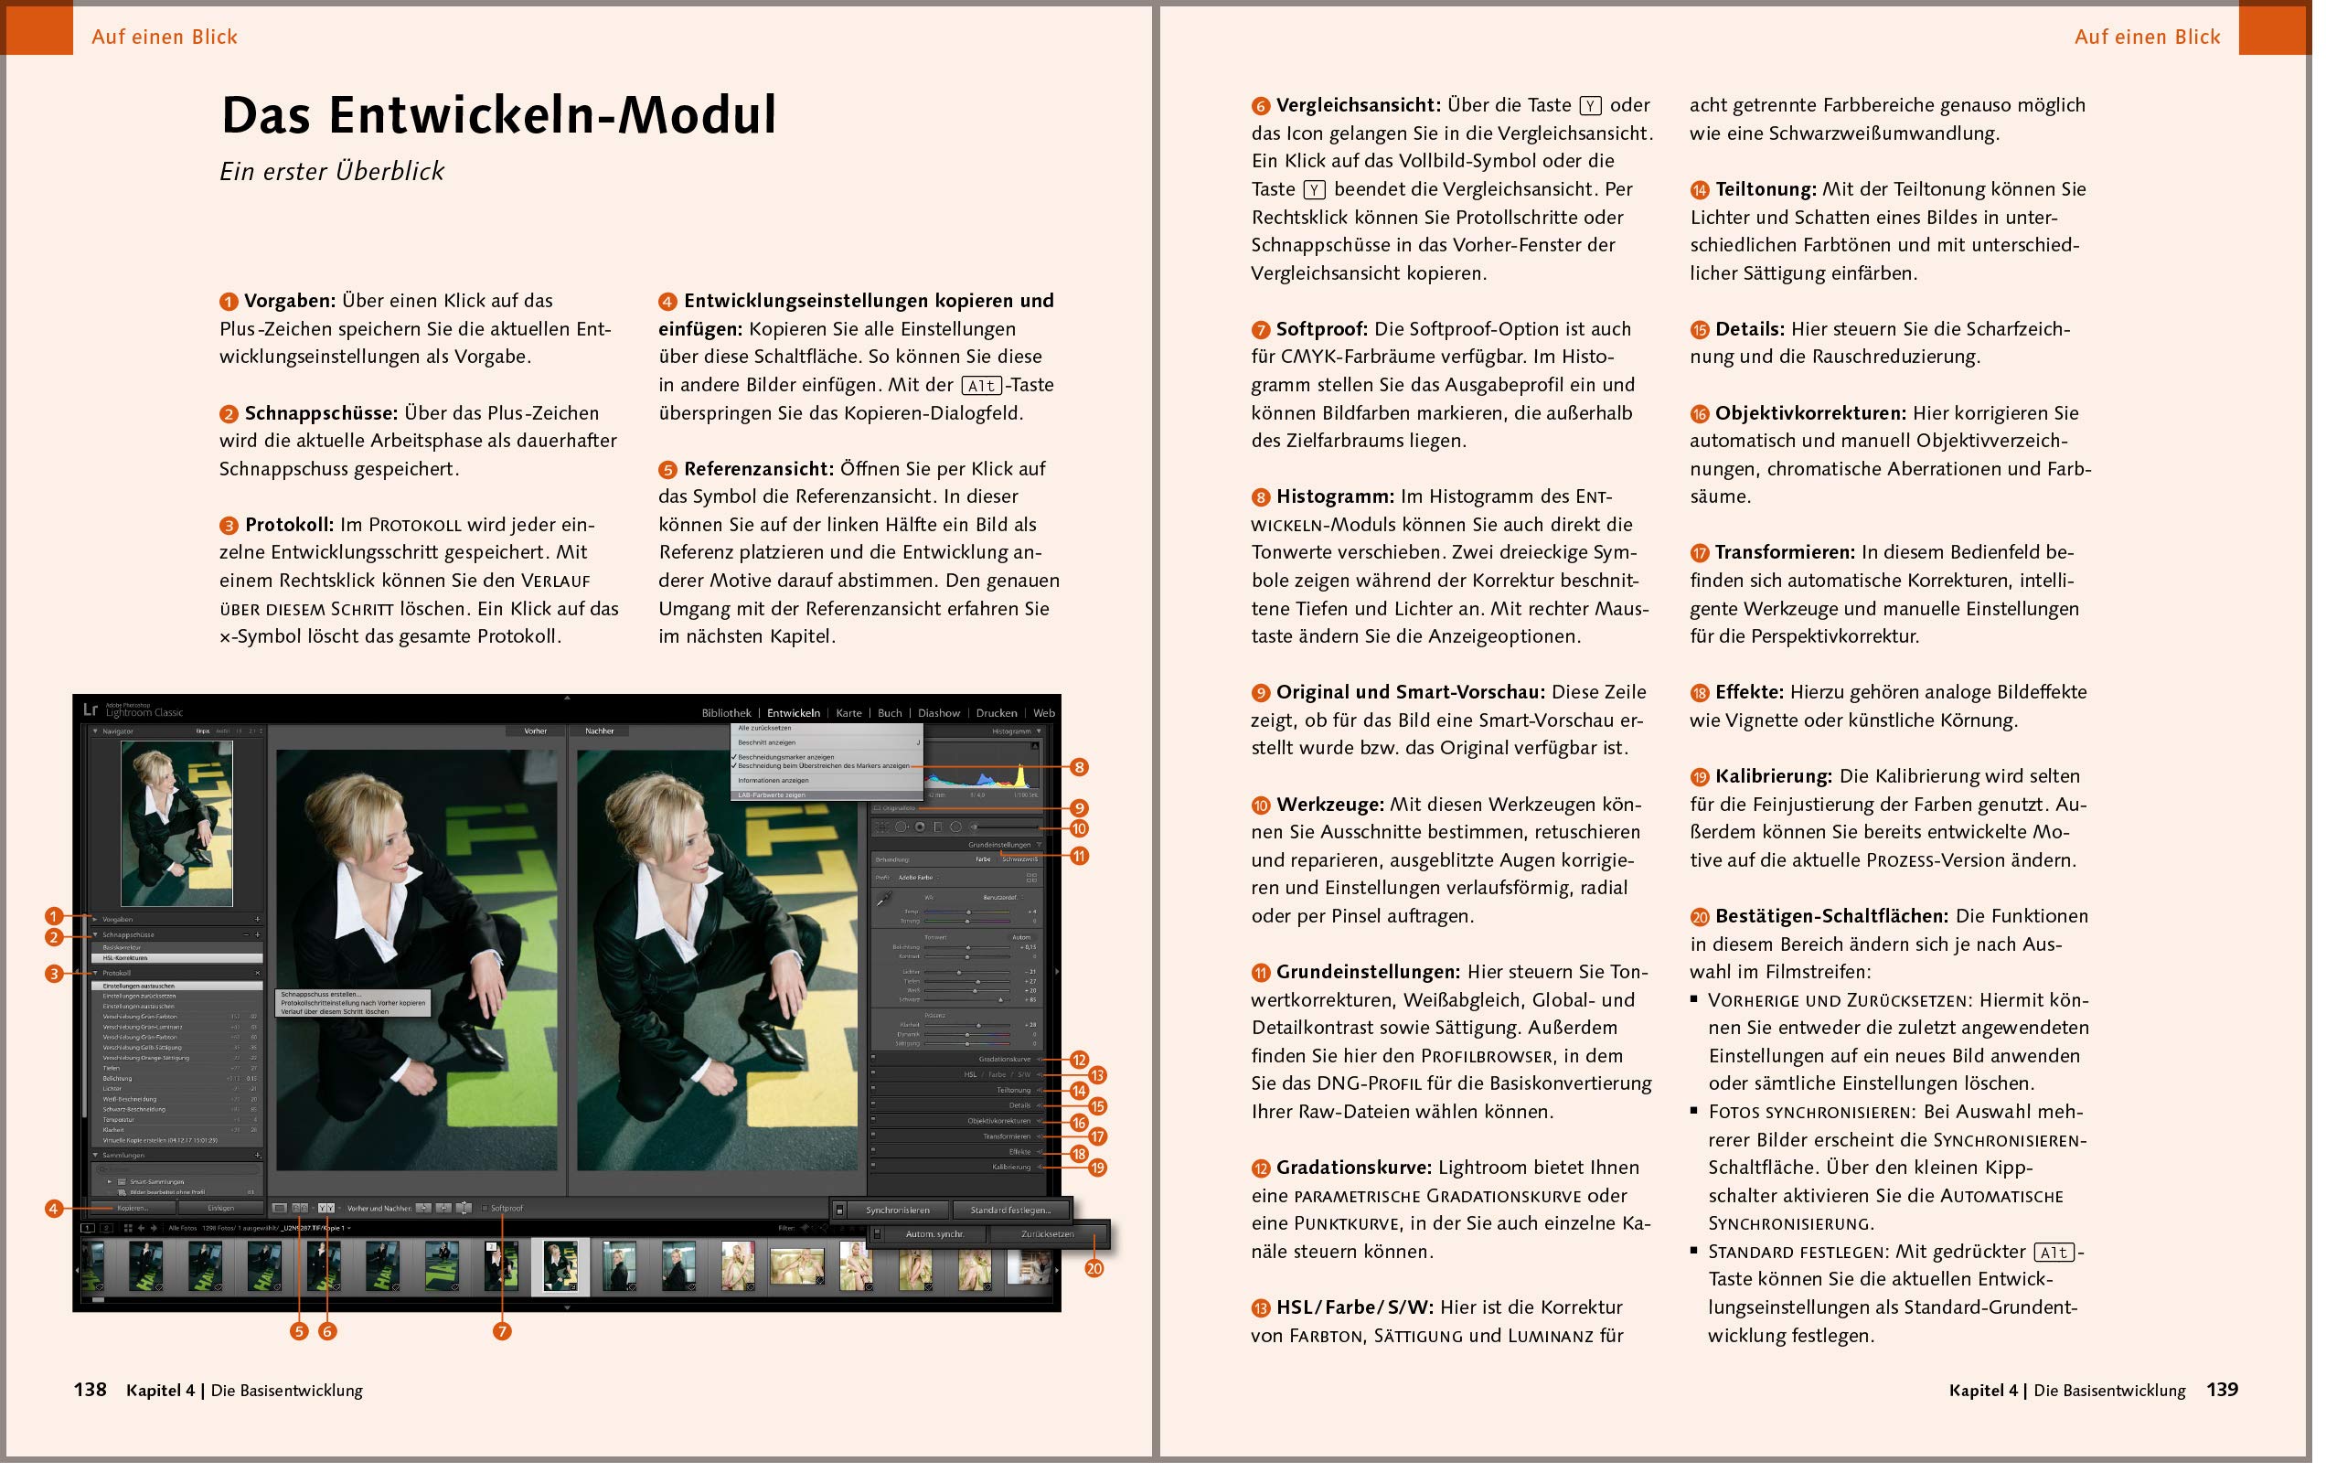This screenshot has height=1472, width=2326.
Task: Select the Spot Removal tool icon
Action: click(902, 827)
